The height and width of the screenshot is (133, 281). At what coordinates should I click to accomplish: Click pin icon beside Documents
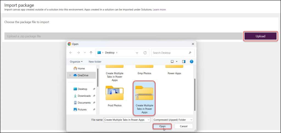(94, 103)
